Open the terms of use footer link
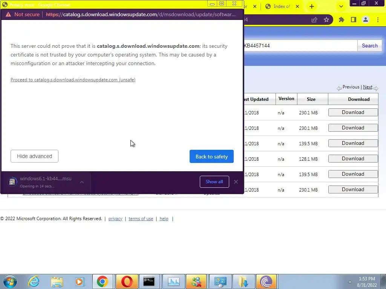This screenshot has height=289, width=386. pyautogui.click(x=141, y=219)
